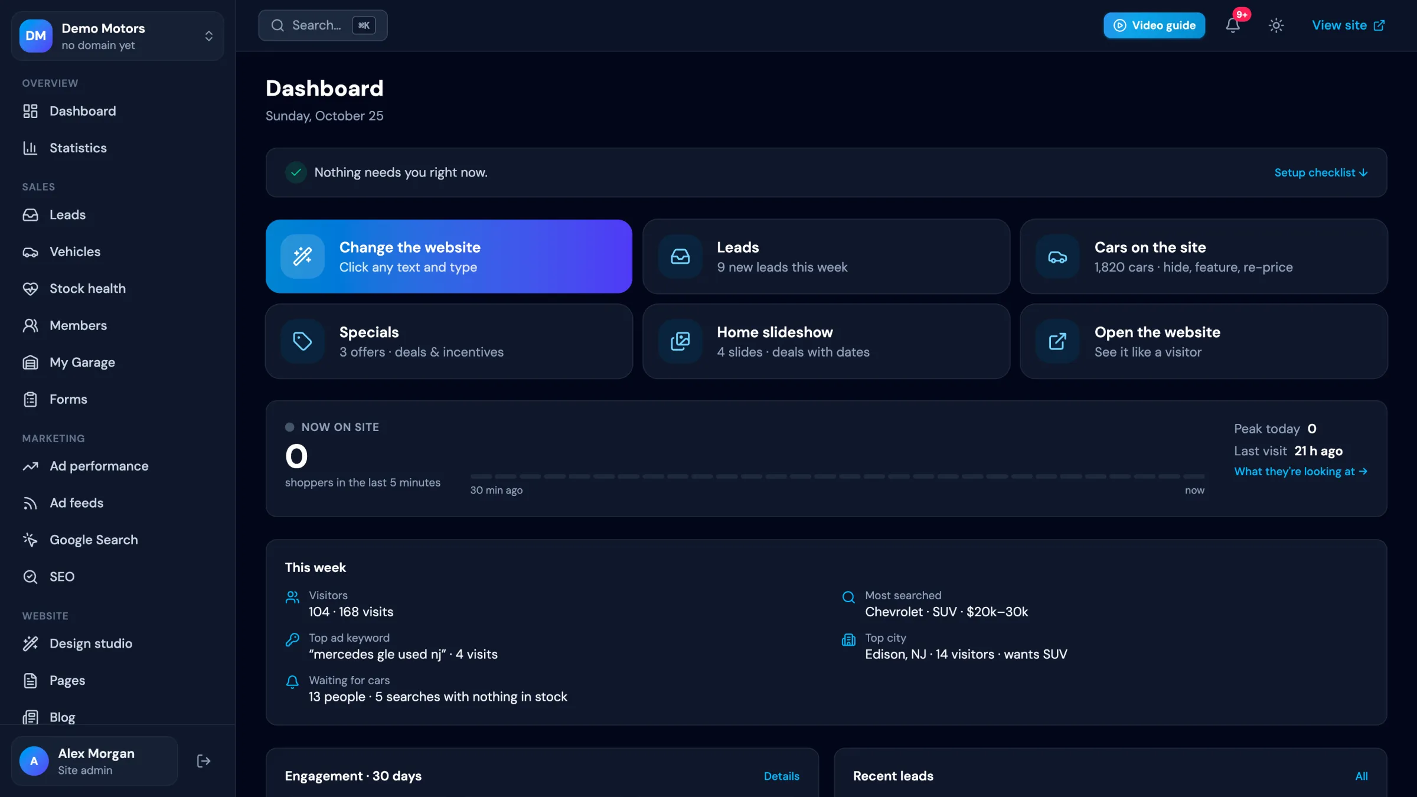View All recent leads
Screen dimensions: 1417x797
[x=1362, y=776]
